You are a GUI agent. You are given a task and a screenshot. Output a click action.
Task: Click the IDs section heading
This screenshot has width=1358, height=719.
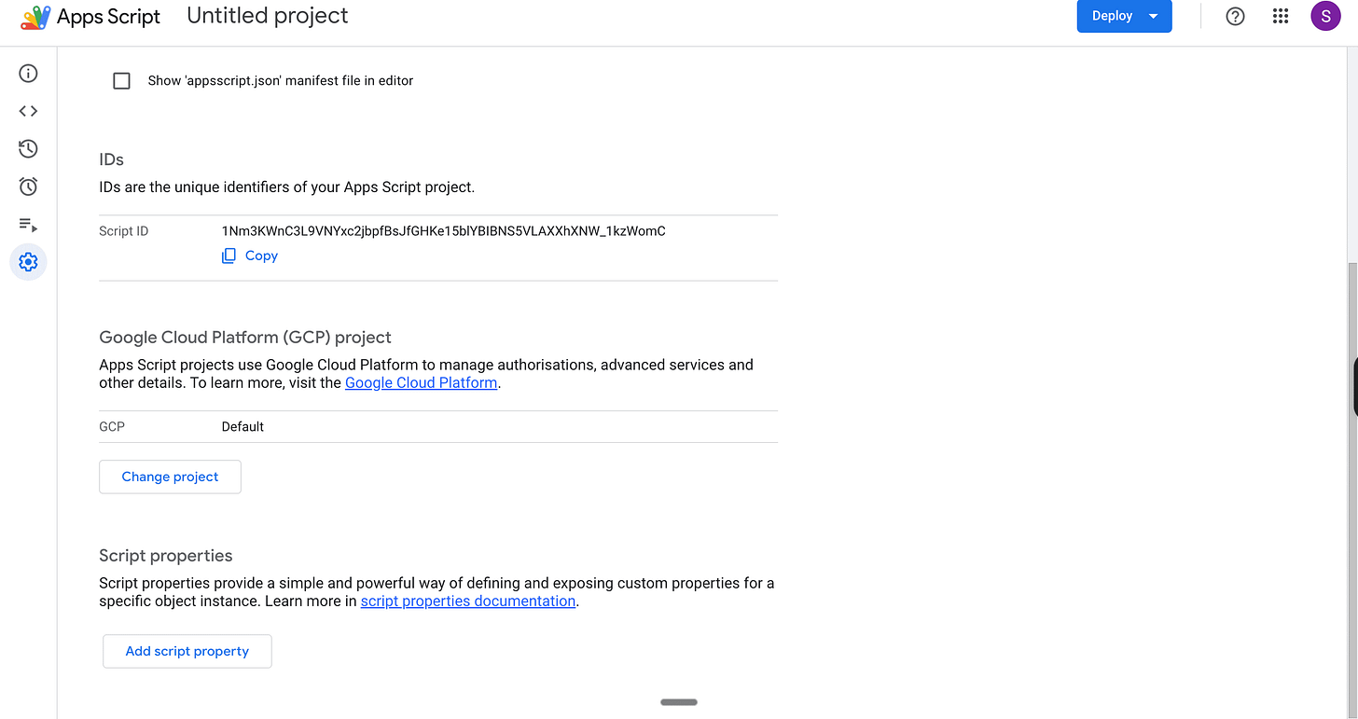(111, 159)
